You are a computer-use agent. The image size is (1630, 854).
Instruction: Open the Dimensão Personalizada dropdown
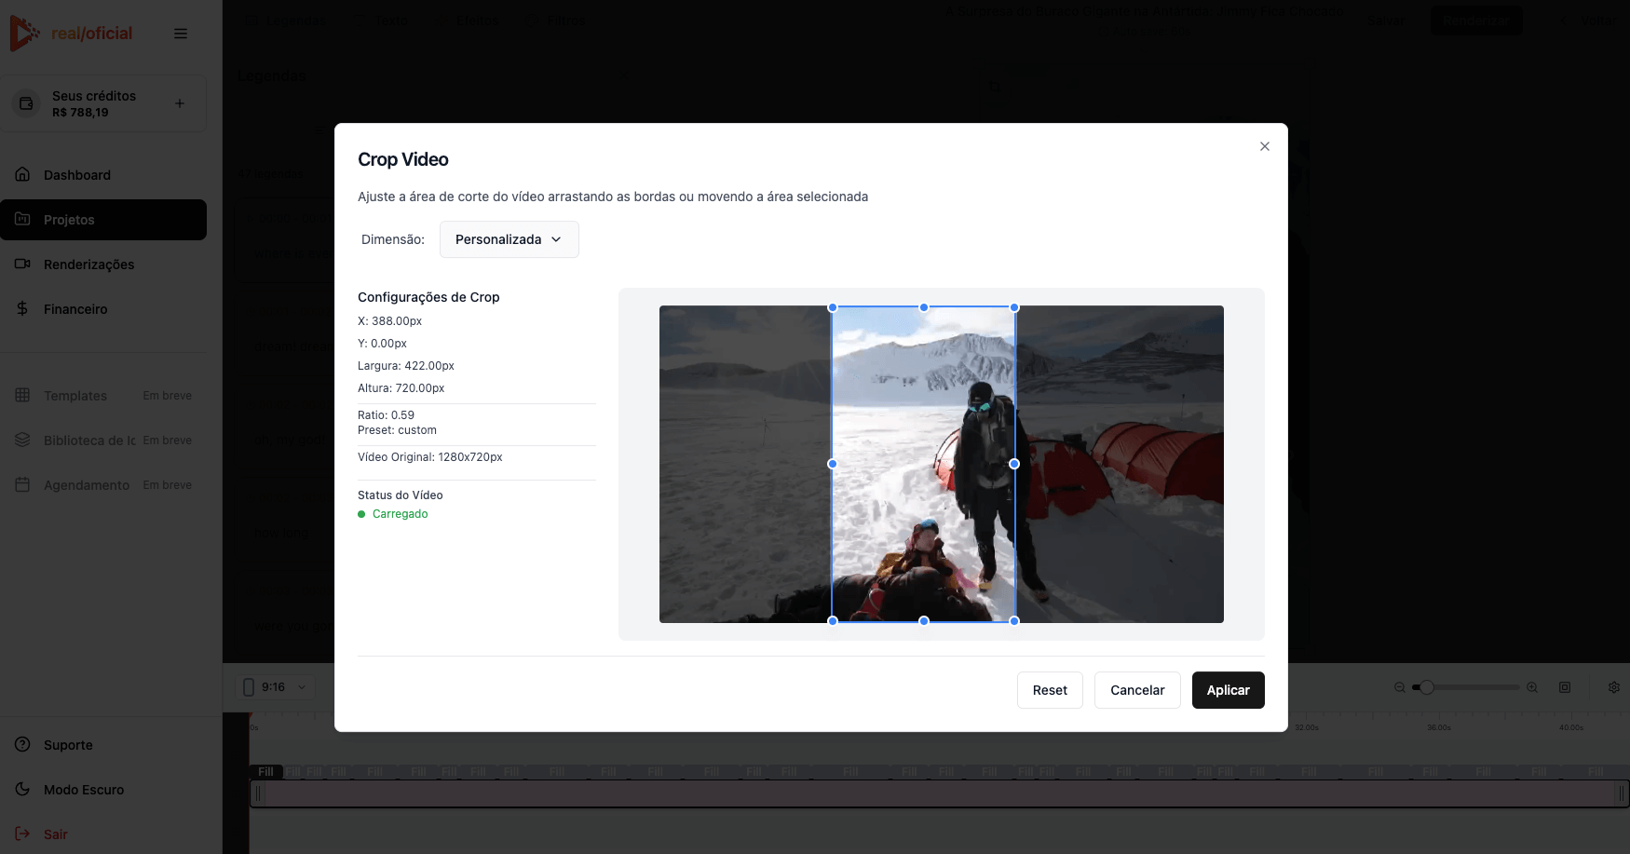pyautogui.click(x=509, y=239)
